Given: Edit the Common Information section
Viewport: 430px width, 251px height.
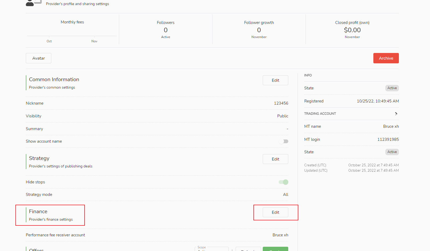Looking at the screenshot, I should (x=275, y=80).
